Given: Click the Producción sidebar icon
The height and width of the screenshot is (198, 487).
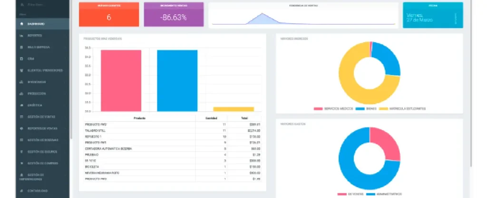Looking at the screenshot, I should 21,94.
